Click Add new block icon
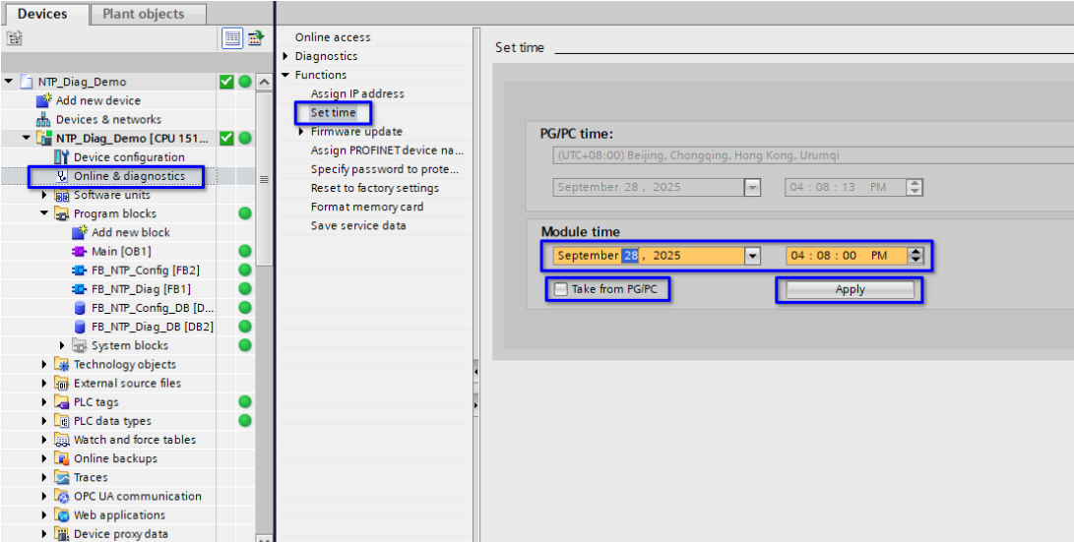1074x542 pixels. [80, 233]
